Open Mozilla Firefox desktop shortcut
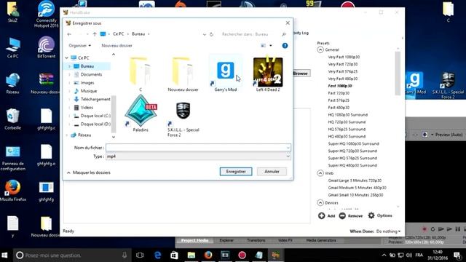 (13, 191)
